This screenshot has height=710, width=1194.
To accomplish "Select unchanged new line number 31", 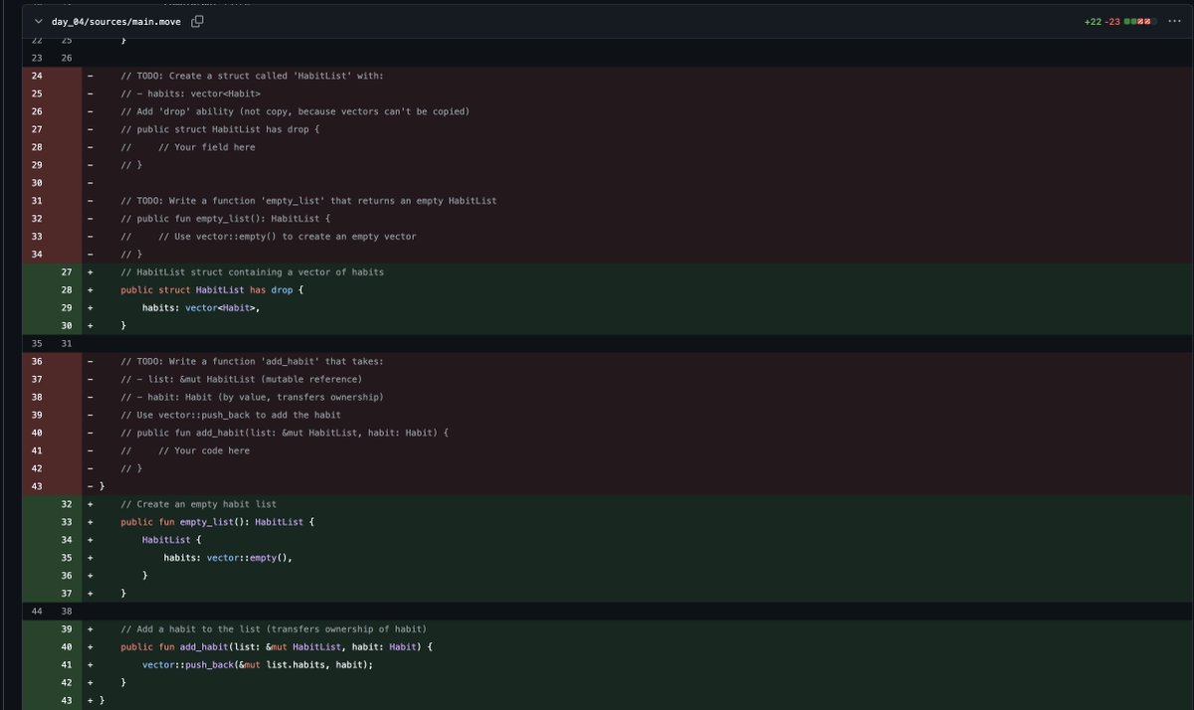I will point(68,344).
